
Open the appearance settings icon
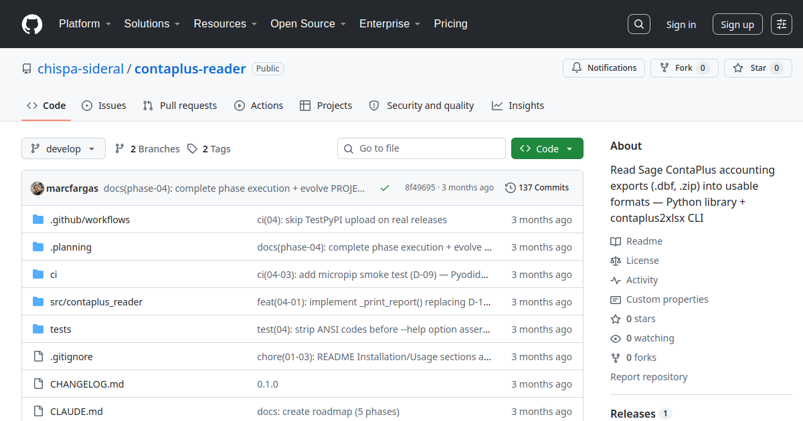pos(782,24)
